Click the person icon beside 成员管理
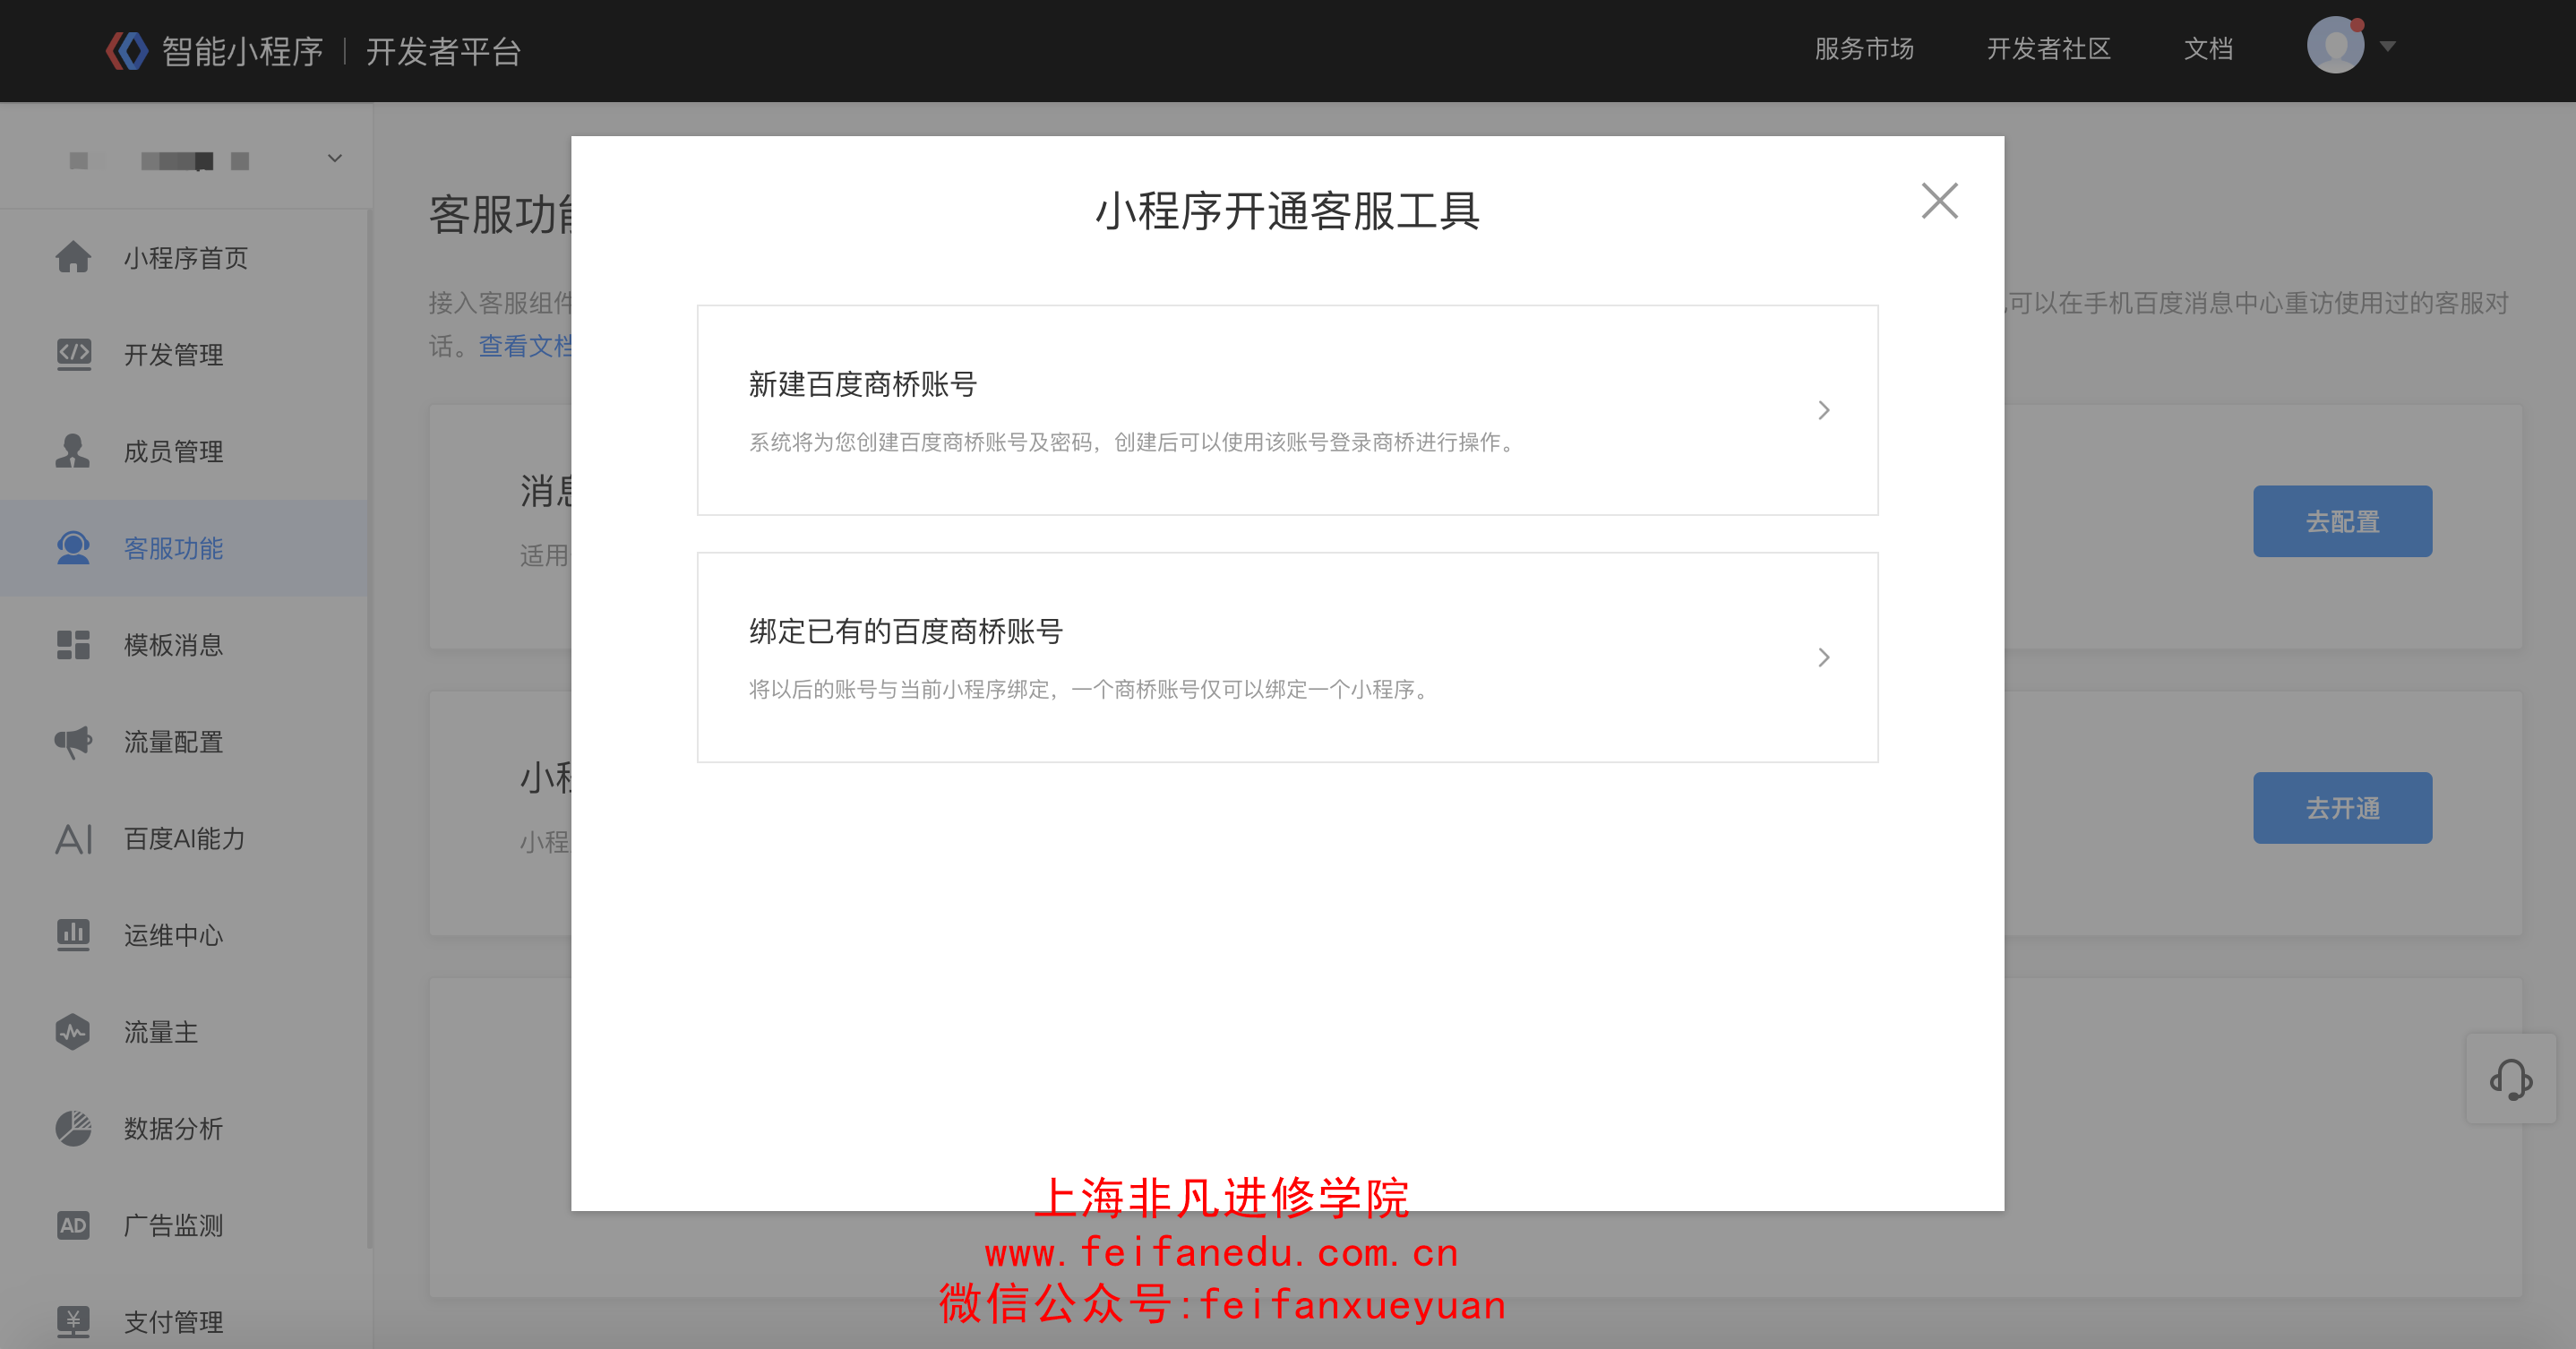The width and height of the screenshot is (2576, 1349). [73, 451]
